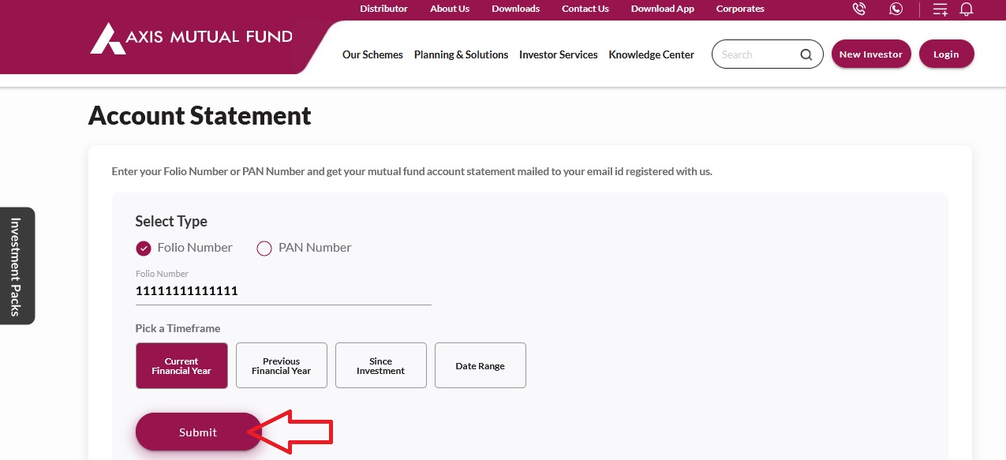Open the Distributor menu item
This screenshot has width=1006, height=460.
pos(383,9)
